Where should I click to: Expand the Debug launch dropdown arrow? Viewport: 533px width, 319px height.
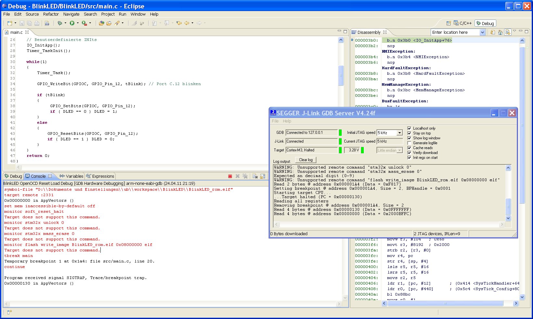pyautogui.click(x=65, y=23)
